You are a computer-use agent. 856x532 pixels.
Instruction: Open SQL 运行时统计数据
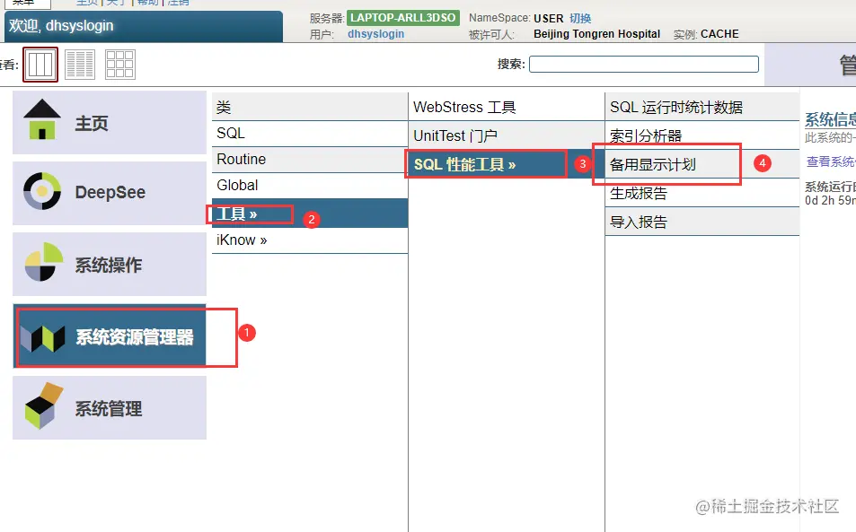click(702, 107)
